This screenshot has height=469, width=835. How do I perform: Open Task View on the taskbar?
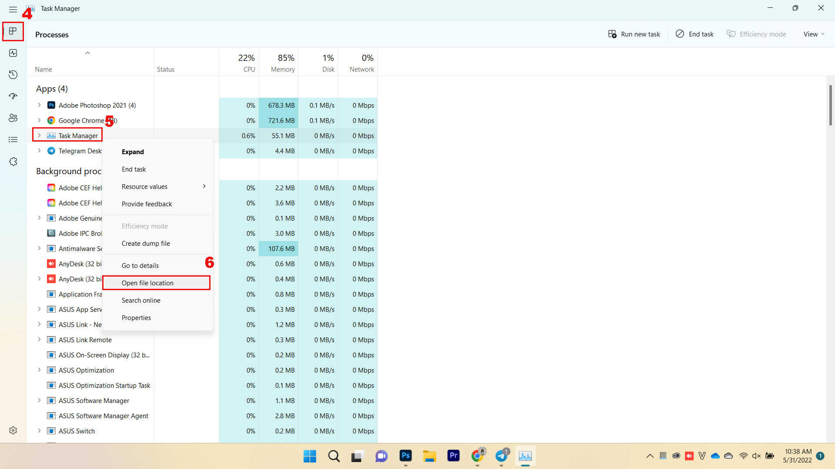(x=357, y=456)
